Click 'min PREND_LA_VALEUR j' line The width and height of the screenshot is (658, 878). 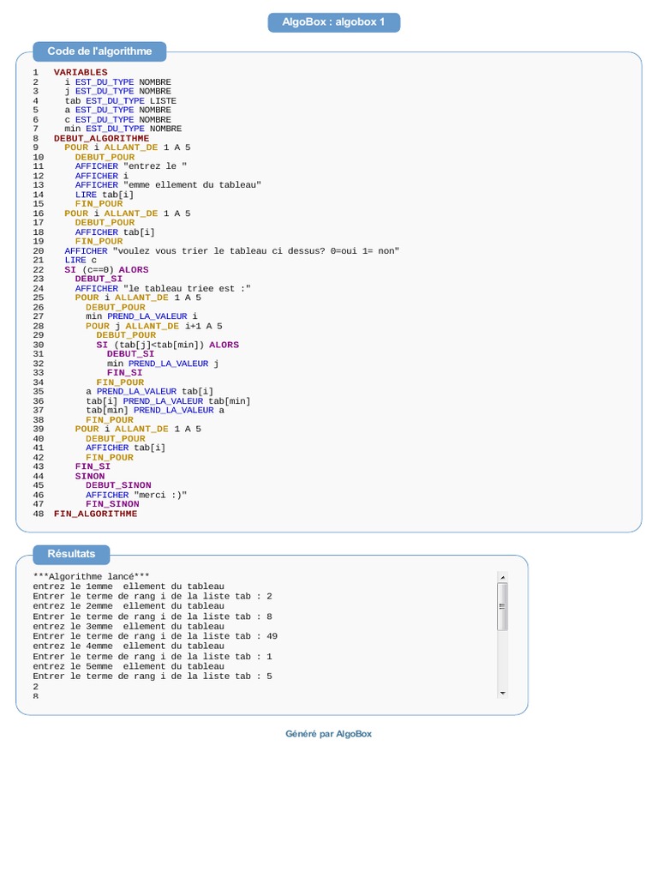coord(163,364)
